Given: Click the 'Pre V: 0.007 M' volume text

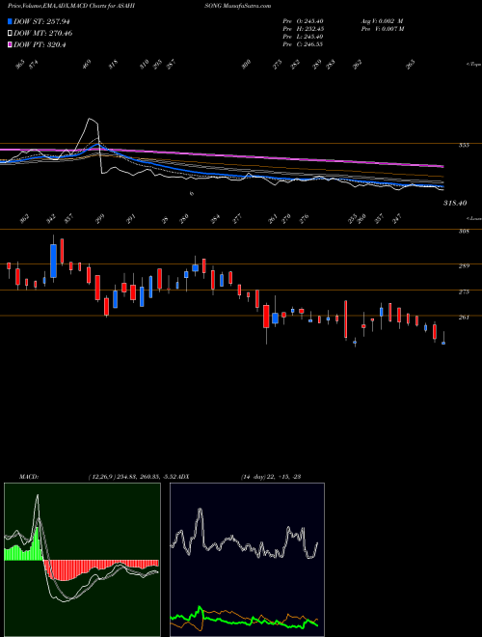Looking at the screenshot, I should pos(383,29).
